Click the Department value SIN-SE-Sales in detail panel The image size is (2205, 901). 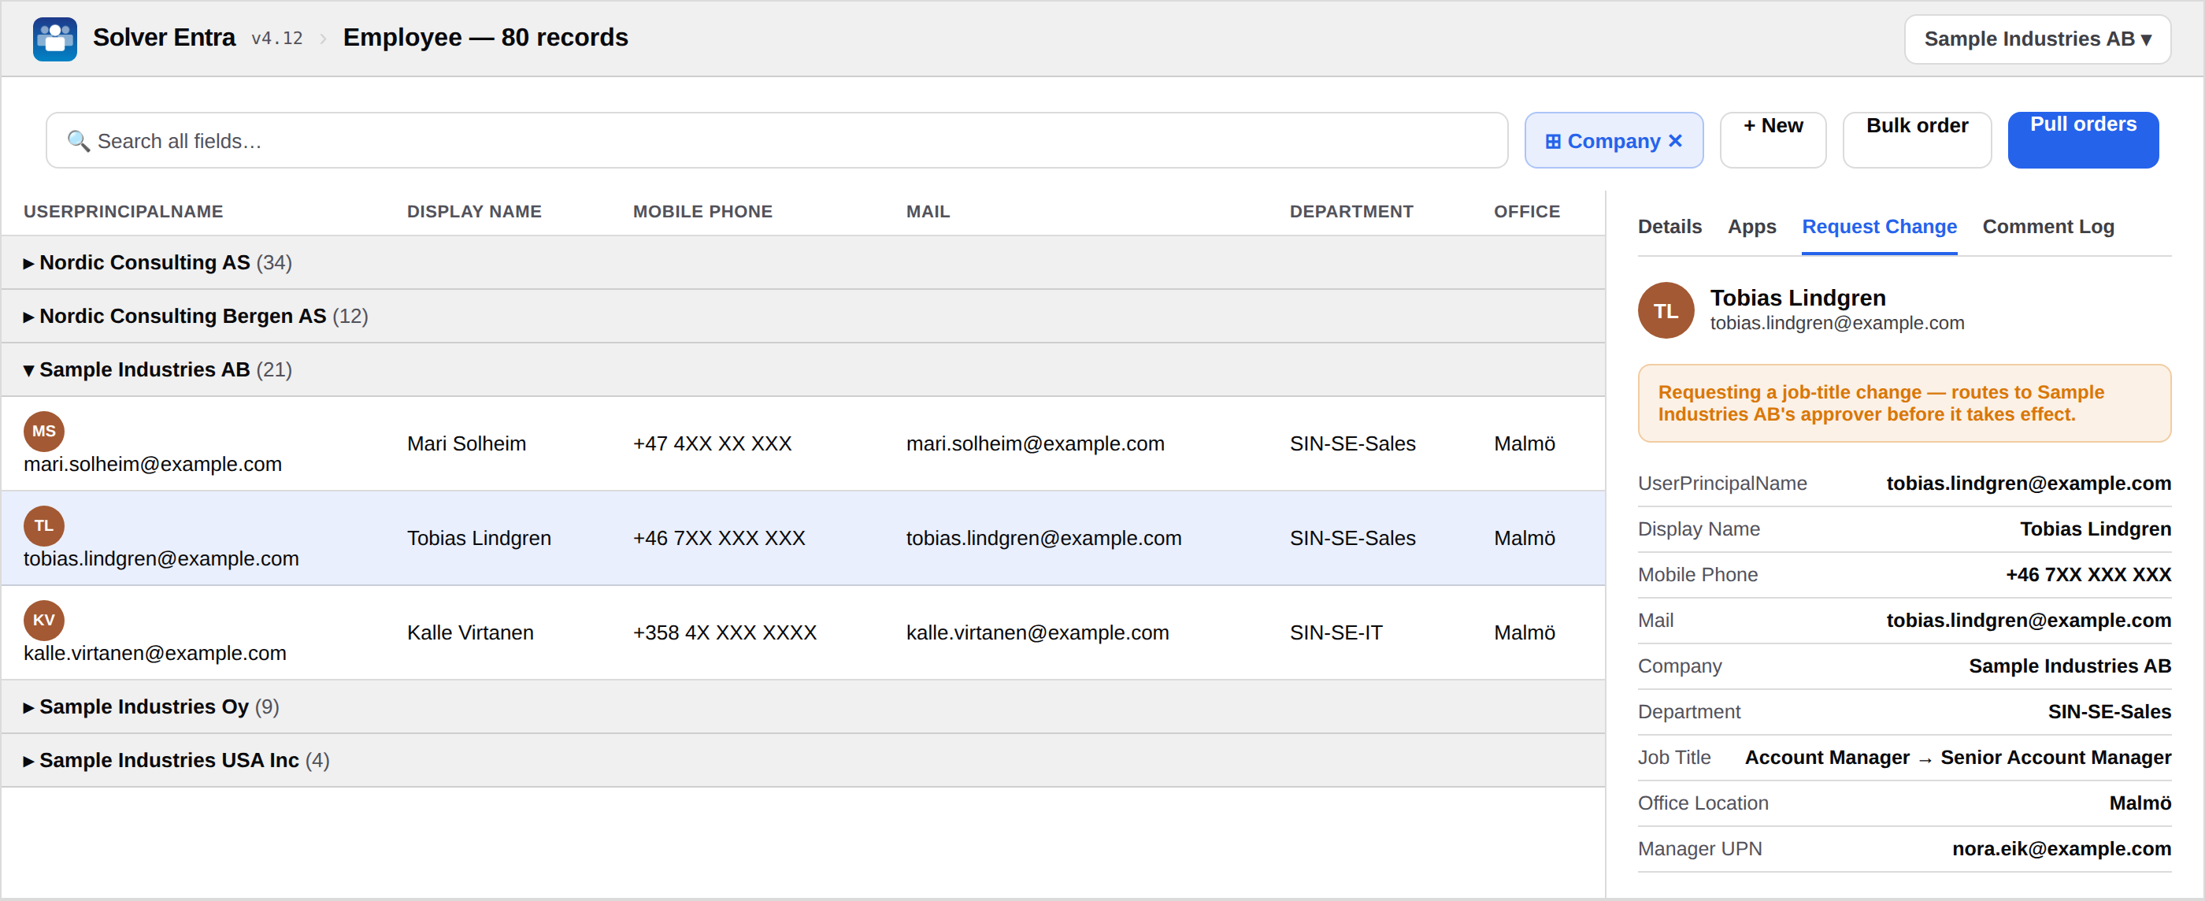[x=2108, y=712]
